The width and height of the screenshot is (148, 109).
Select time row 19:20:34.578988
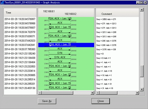[20, 23]
